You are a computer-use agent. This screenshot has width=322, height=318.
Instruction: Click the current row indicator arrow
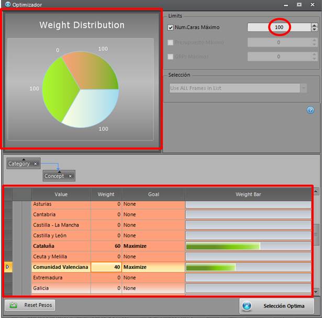tap(7, 267)
